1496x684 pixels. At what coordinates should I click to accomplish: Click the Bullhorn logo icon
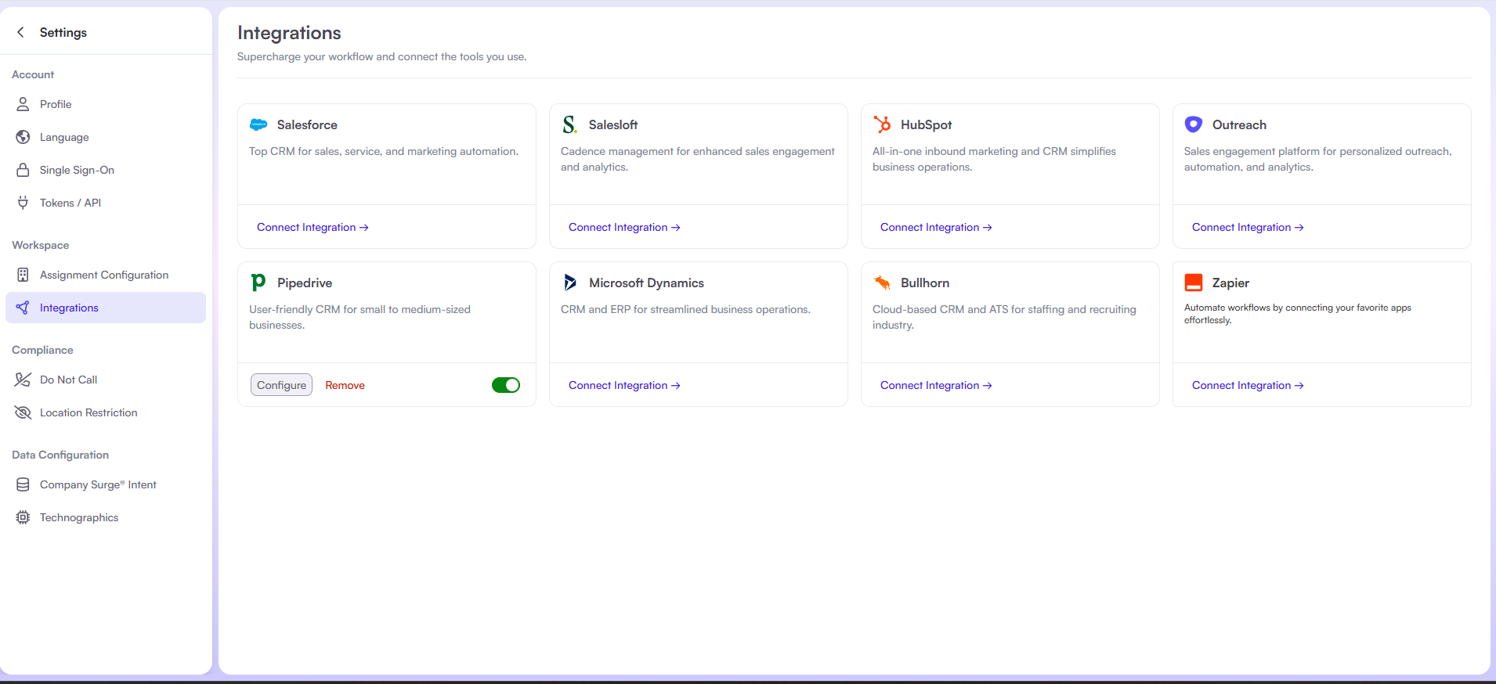[882, 283]
